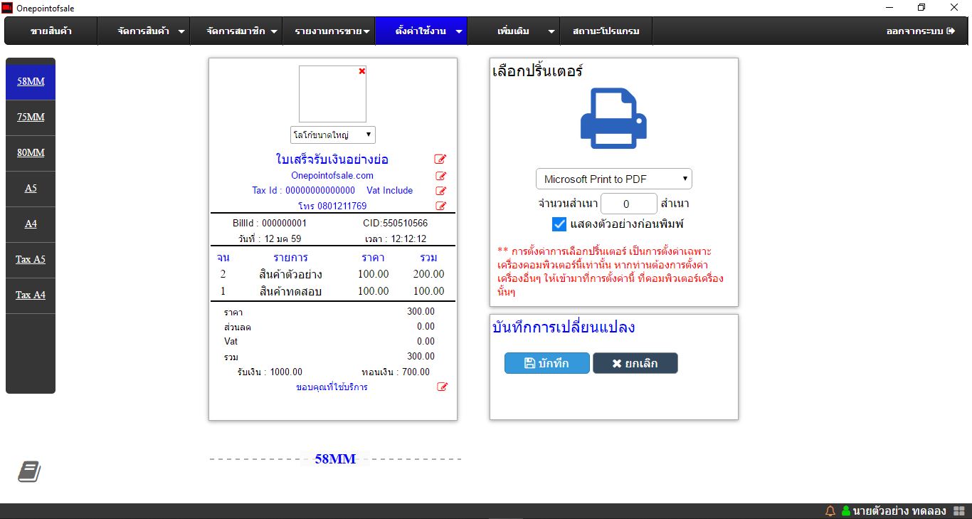Click the บันทึก save button
The height and width of the screenshot is (519, 972).
coord(546,363)
